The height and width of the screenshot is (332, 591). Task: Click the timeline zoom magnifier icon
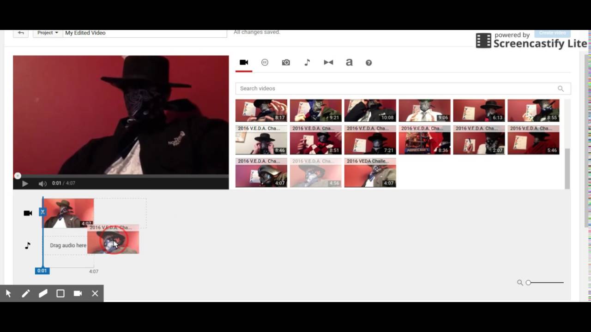[x=520, y=283]
